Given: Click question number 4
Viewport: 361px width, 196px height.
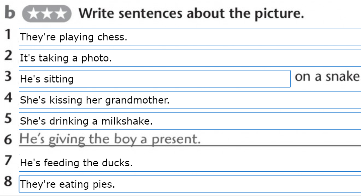Looking at the screenshot, I should 8,97.
